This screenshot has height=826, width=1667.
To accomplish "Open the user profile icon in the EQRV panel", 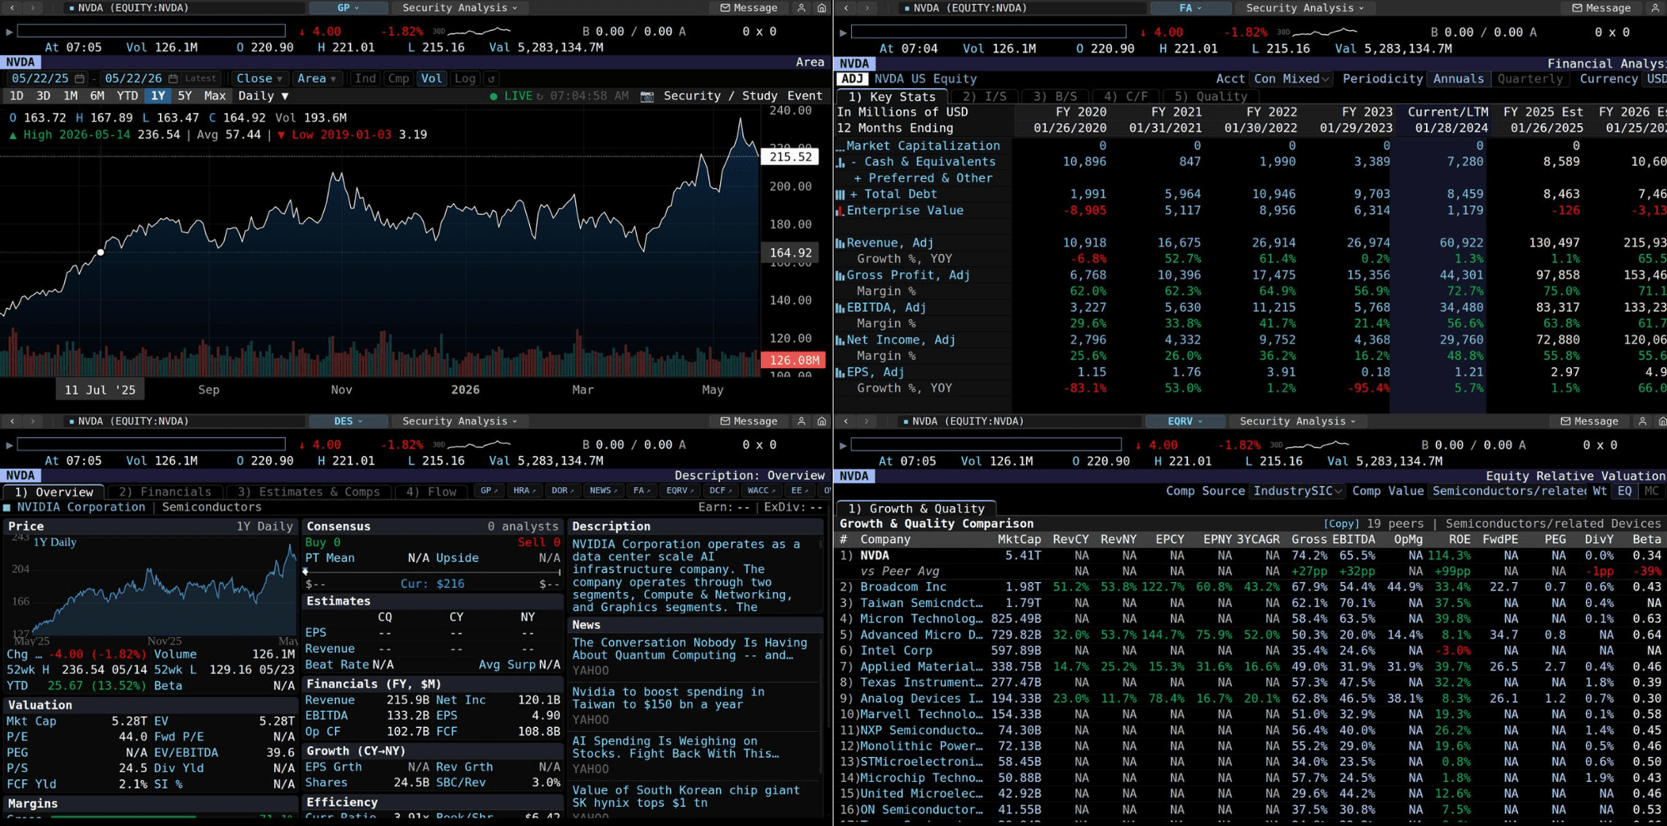I will click(x=1642, y=421).
